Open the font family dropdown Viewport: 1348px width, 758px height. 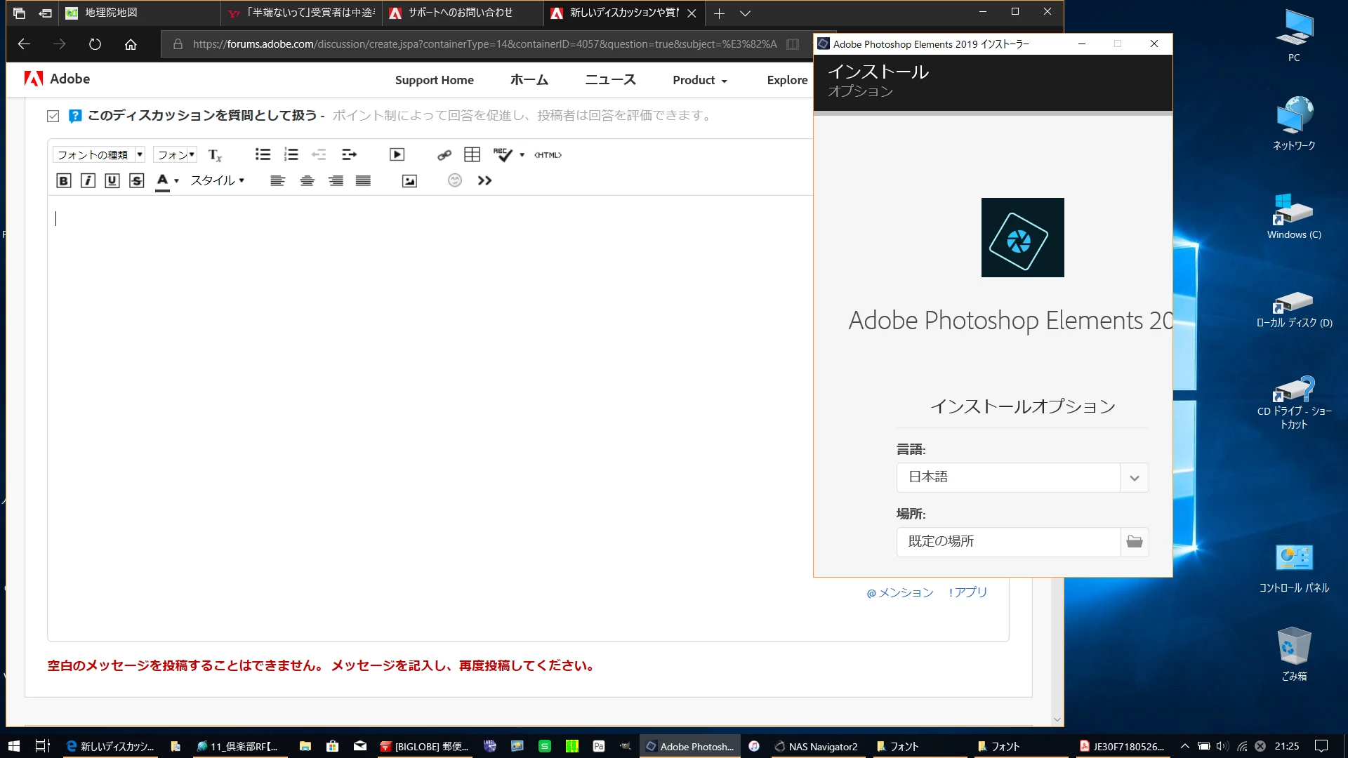tap(99, 154)
